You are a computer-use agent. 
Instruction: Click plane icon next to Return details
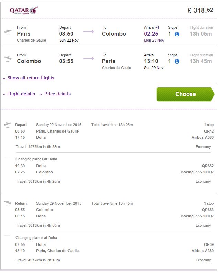tap(7, 203)
